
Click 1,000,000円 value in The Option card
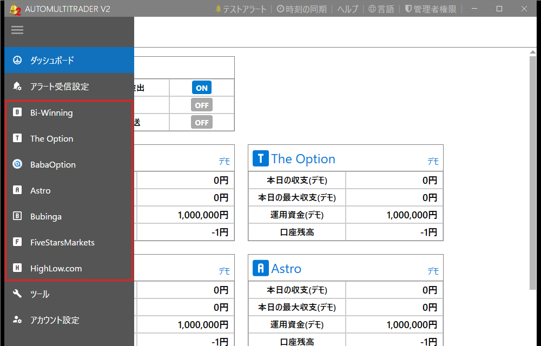coord(412,215)
